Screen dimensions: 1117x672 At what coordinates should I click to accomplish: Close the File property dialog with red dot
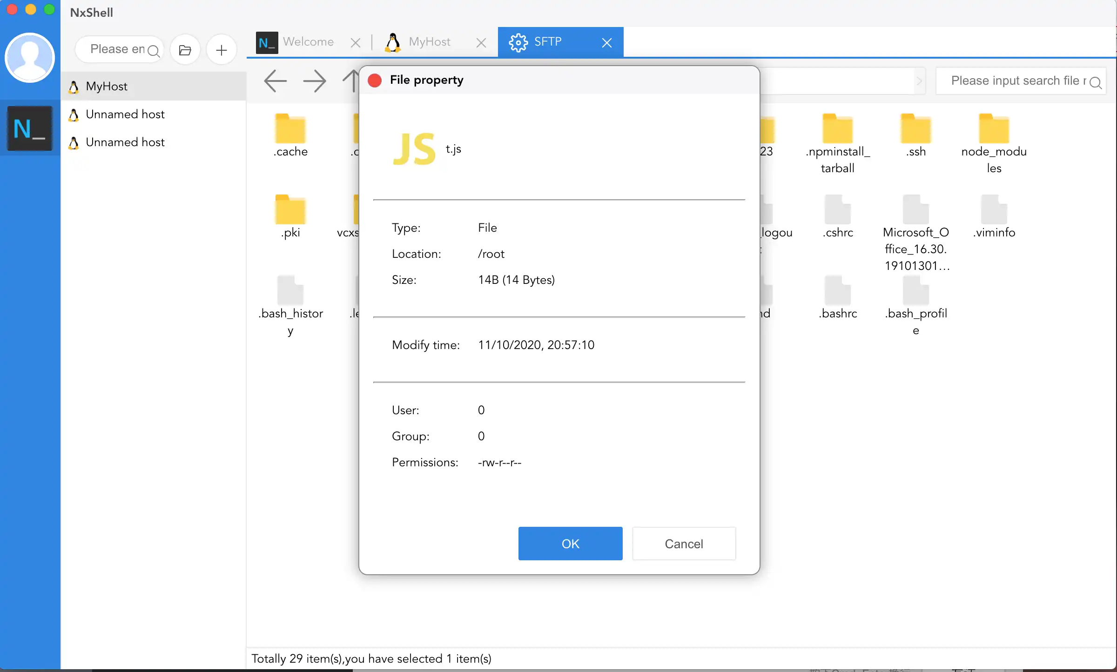(x=375, y=81)
